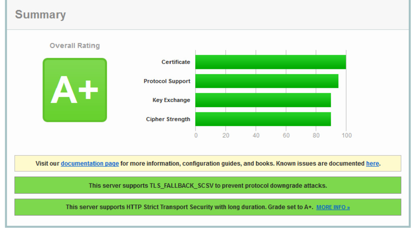This screenshot has height=231, width=412.
Task: Open the MORE INFO » link
Action: tap(333, 207)
